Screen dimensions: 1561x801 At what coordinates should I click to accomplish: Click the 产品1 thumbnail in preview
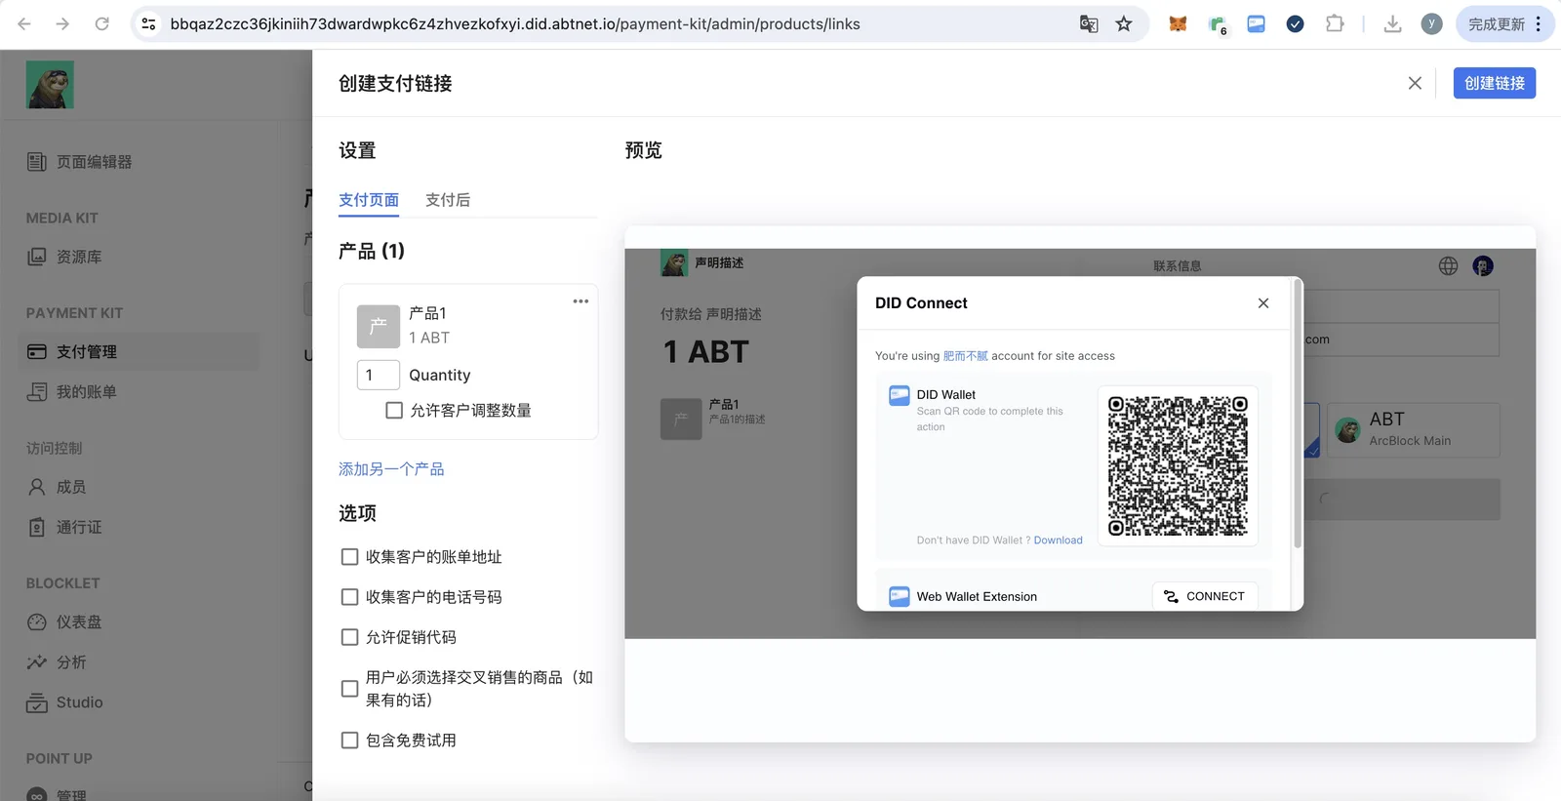coord(681,420)
